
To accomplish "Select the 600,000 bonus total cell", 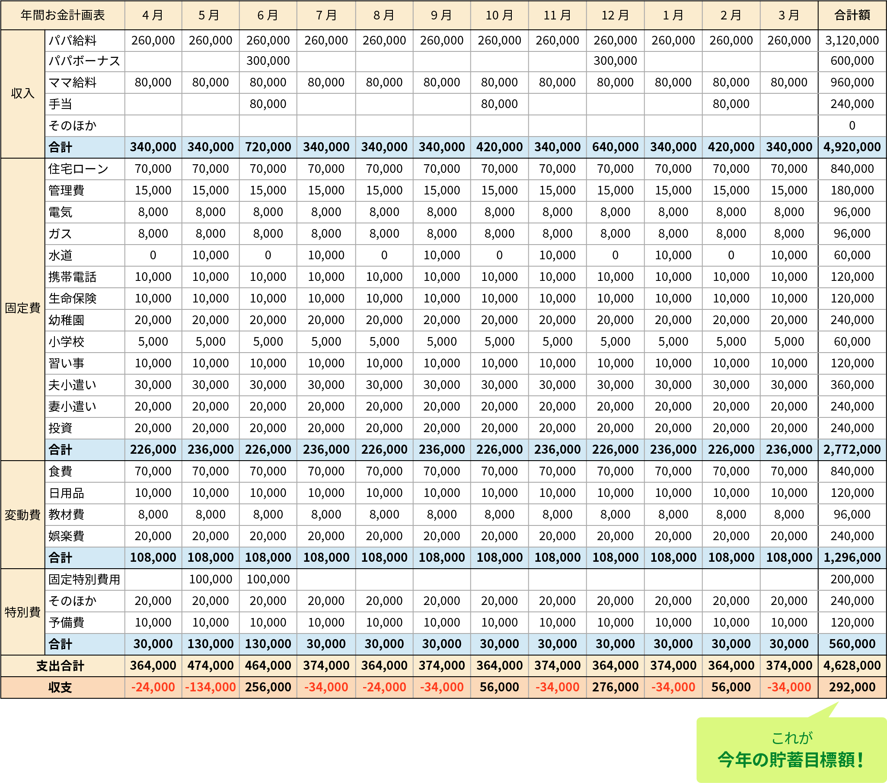I will pos(852,61).
